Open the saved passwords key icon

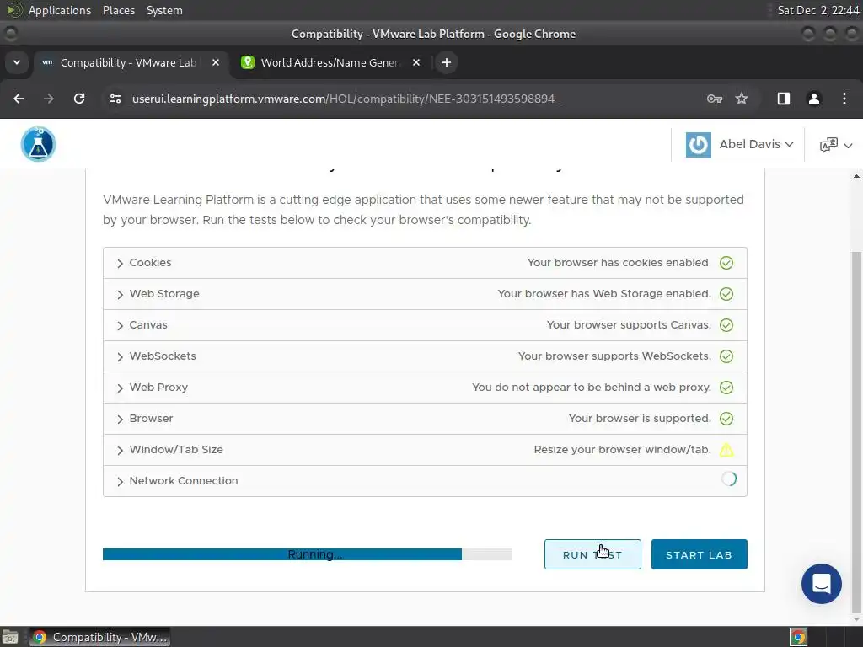point(715,99)
